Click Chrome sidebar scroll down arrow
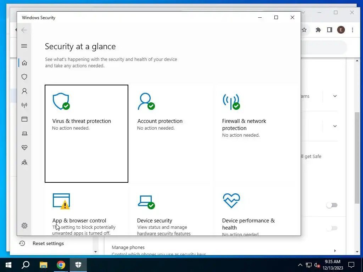363x272 pixels. [95, 252]
